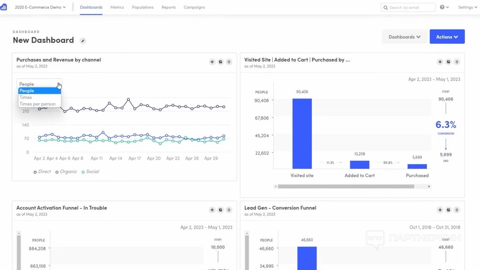This screenshot has width=480, height=270.
Task: Open the help question mark menu
Action: pos(444,7)
